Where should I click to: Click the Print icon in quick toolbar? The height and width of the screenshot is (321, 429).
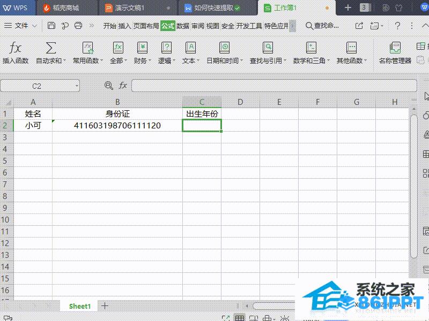78,26
